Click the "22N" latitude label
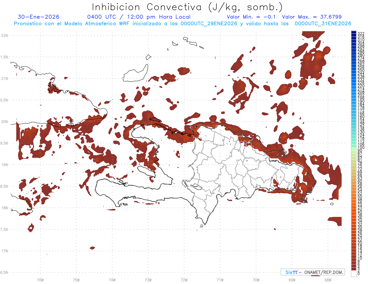 coord(5,35)
